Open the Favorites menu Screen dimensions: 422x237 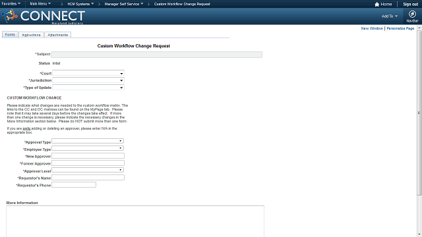coord(11,4)
